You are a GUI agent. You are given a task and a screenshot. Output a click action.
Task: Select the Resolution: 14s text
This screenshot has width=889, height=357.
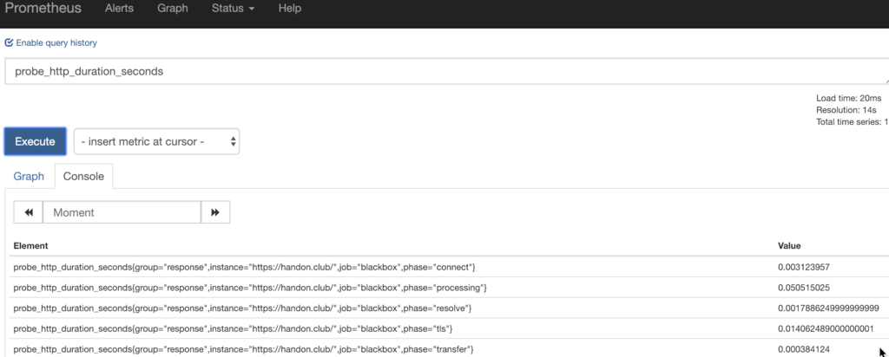845,110
